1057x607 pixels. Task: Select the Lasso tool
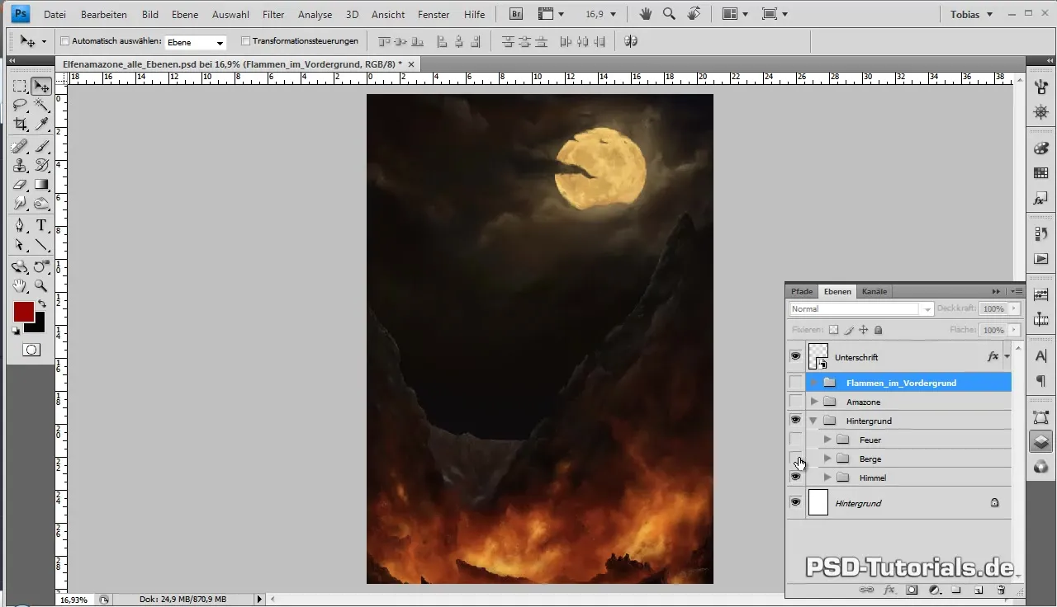click(x=20, y=106)
